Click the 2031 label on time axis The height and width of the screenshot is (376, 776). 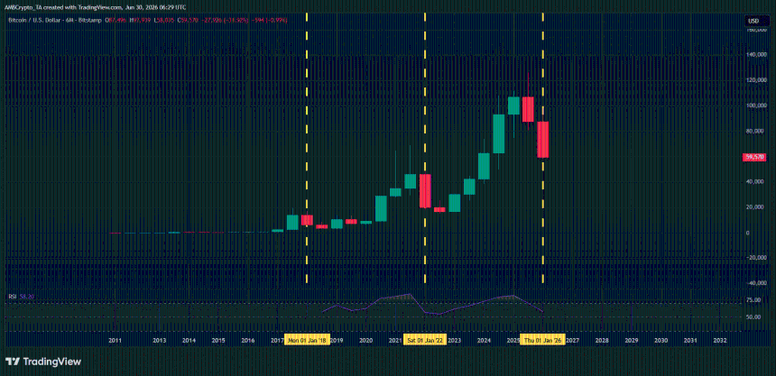690,341
